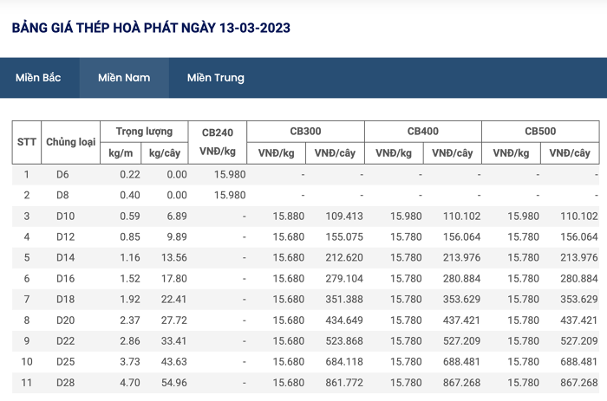This screenshot has height=401, width=607.
Task: Click the CB500 column group header
Action: [540, 132]
